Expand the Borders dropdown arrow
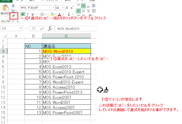This screenshot has width=182, height=124. click(x=46, y=15)
